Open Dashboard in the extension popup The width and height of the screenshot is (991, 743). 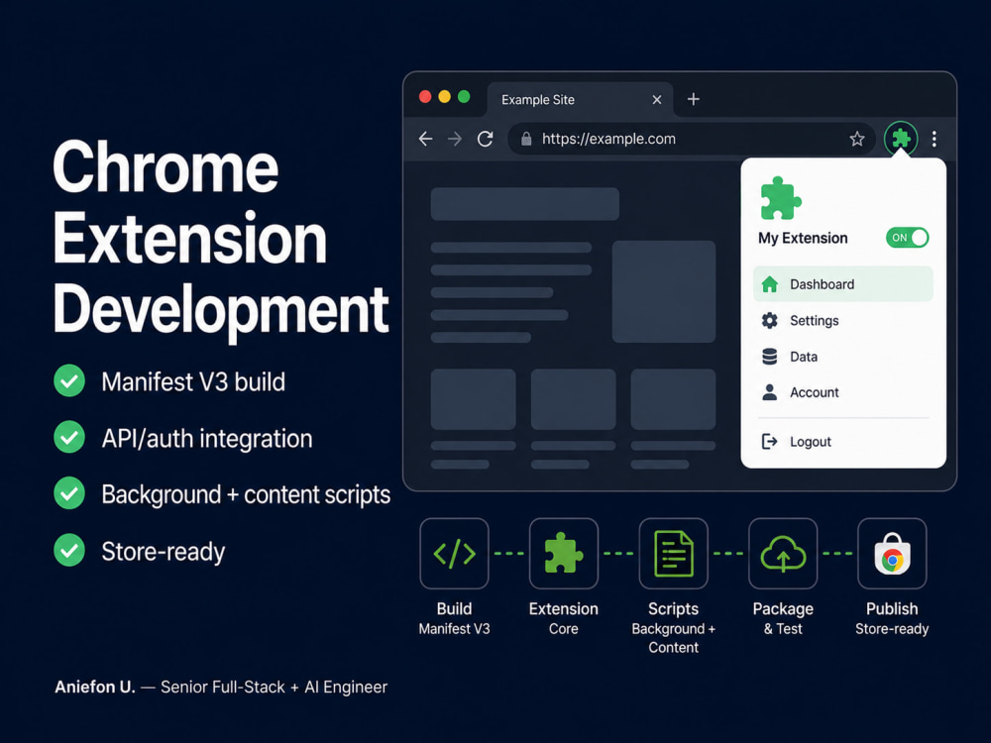[843, 284]
